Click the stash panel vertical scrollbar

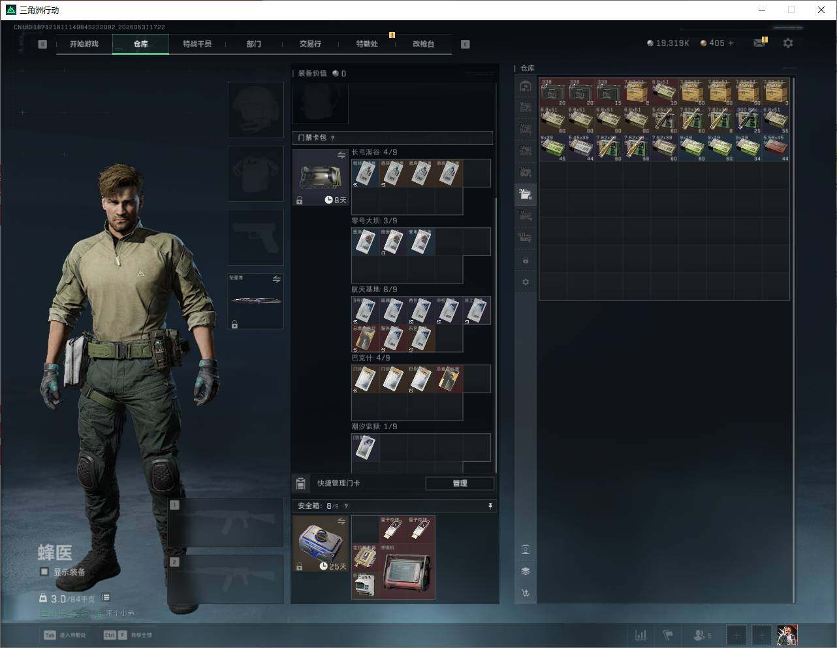[x=794, y=340]
